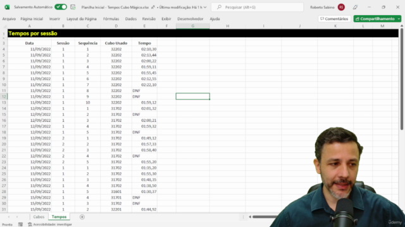Screen dimensions: 405x227
Task: Select the cell with time 01:44,92
Action: click(144, 209)
